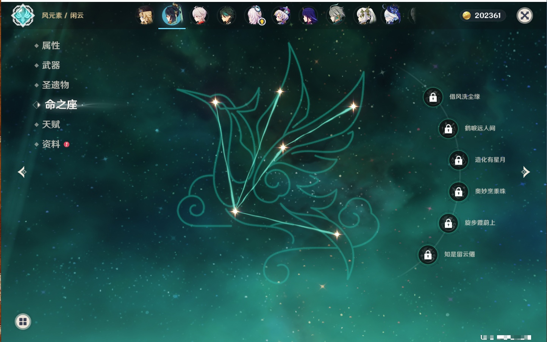Click the star on the right wing tip

point(353,107)
